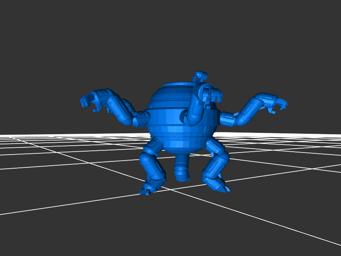341x256 pixels.
Task: Select the robot's left leg foot
Action: tap(151, 187)
